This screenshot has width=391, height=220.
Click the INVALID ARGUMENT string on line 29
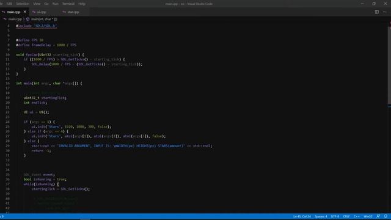[x=121, y=145]
